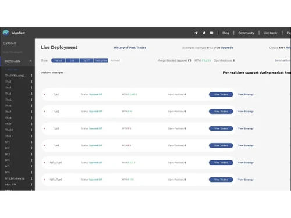Open three-dot menu for Fri2

(x=31, y=148)
